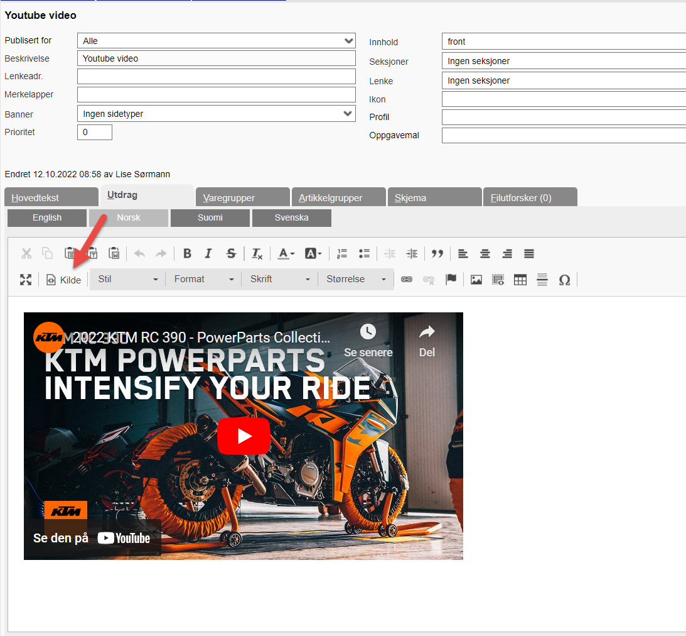The width and height of the screenshot is (686, 636).
Task: Switch to the Skjema tab
Action: (434, 197)
